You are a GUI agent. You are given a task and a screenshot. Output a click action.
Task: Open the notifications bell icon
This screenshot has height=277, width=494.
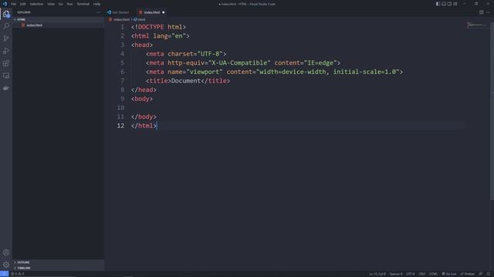(489, 274)
